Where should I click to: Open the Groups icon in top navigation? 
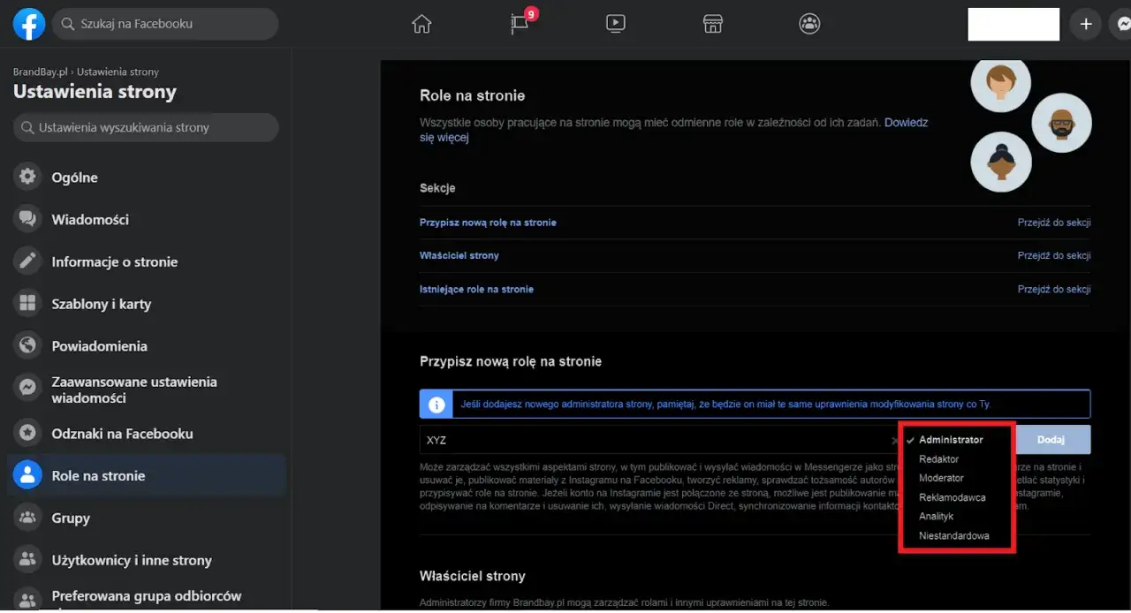point(810,24)
